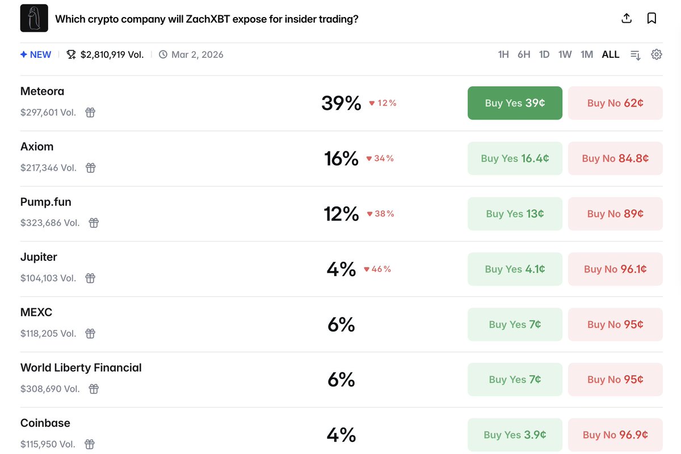The height and width of the screenshot is (454, 681).
Task: Click the gift icon under World Liberty Financial
Action: coord(94,389)
